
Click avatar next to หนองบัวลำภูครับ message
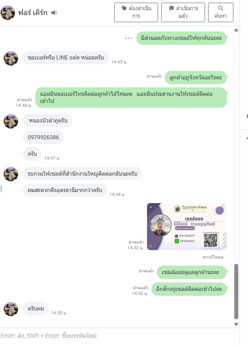tap(11, 121)
